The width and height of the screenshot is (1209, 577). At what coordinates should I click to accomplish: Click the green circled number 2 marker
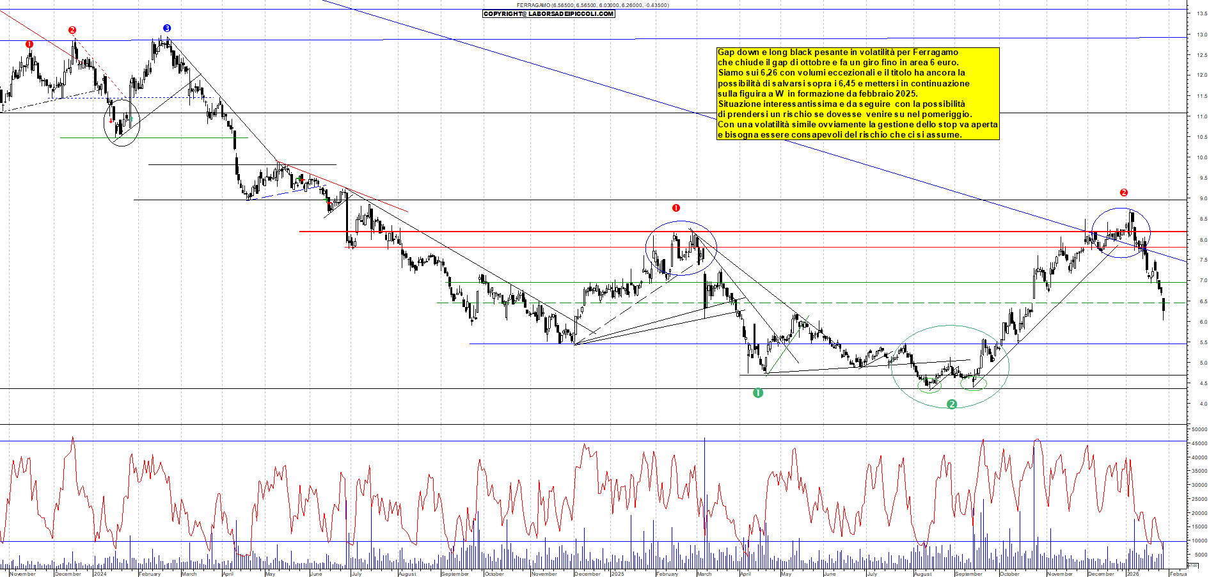952,404
